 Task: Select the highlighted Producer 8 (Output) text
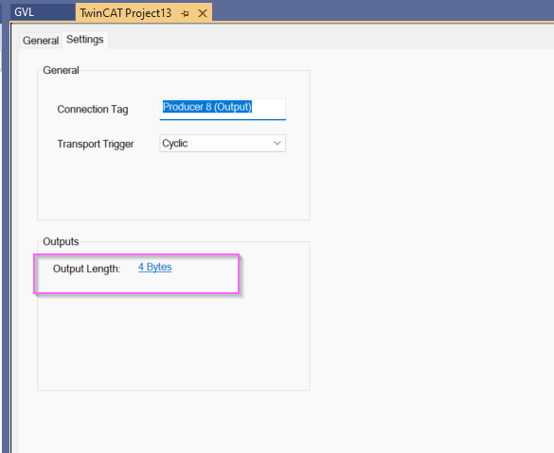point(207,107)
